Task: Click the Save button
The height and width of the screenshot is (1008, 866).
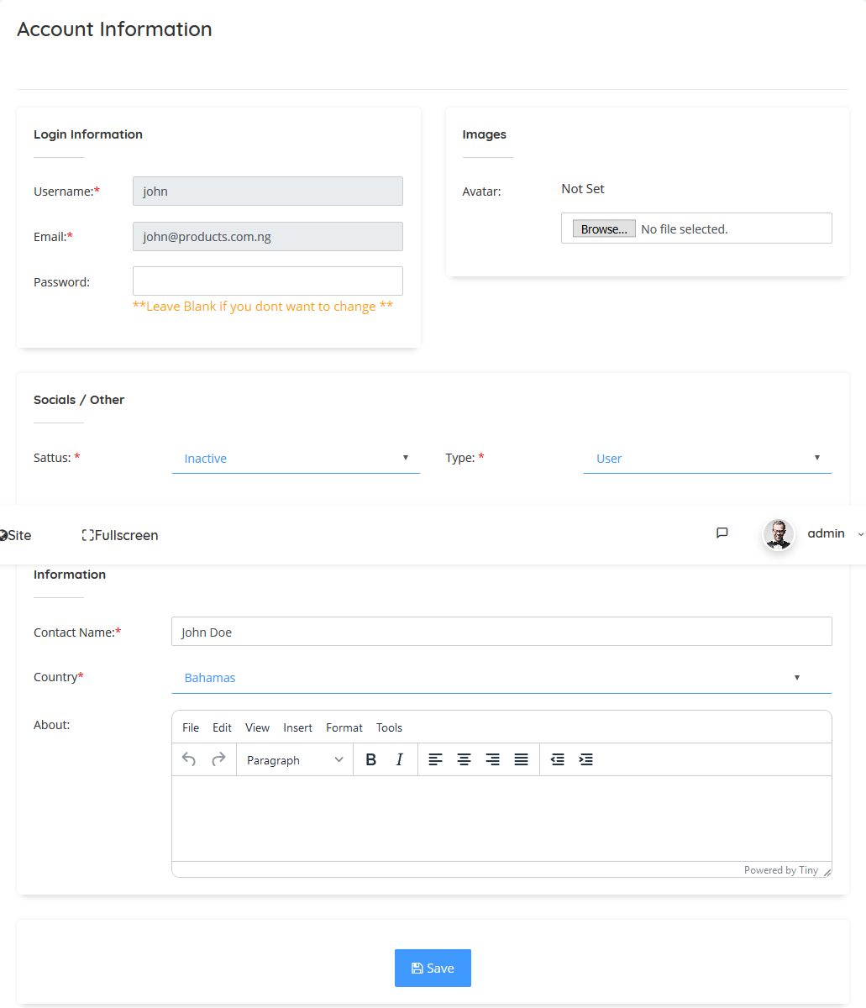Action: click(433, 968)
